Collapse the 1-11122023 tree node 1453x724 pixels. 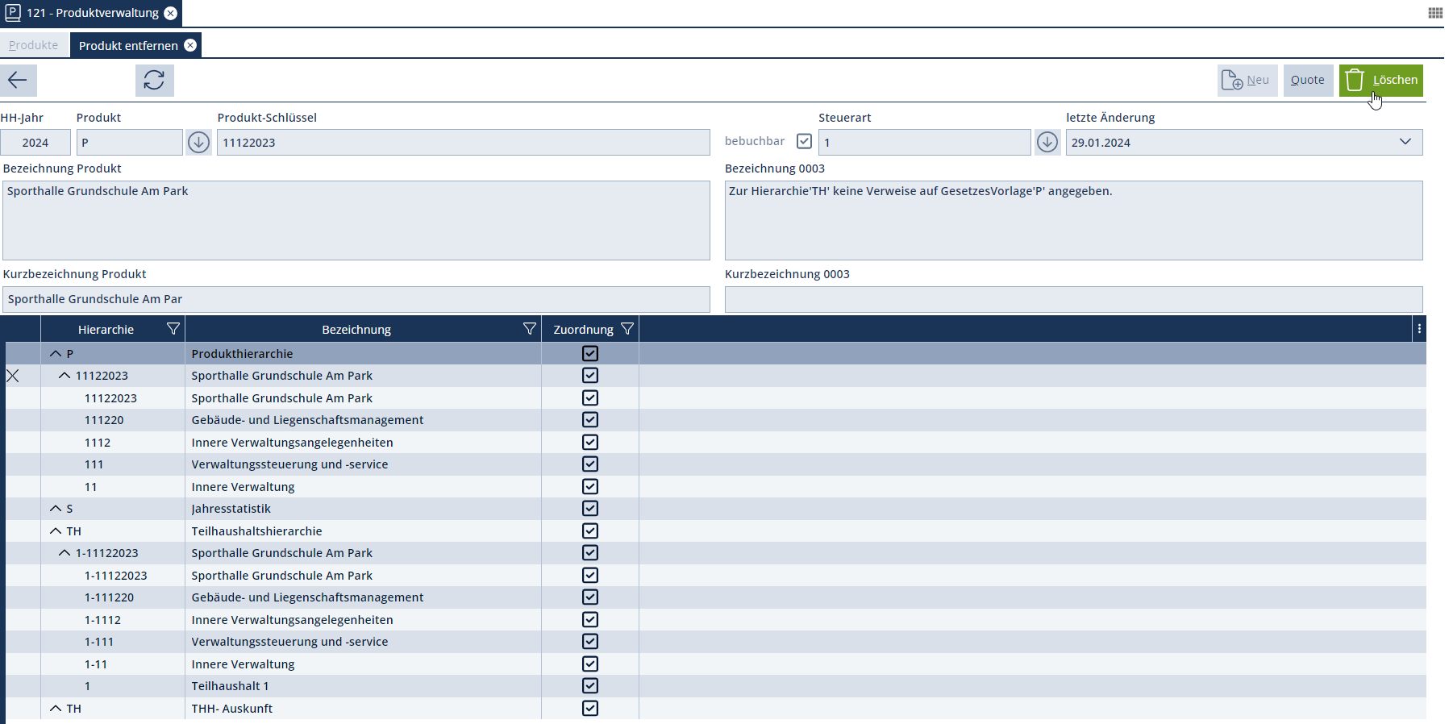pos(65,553)
